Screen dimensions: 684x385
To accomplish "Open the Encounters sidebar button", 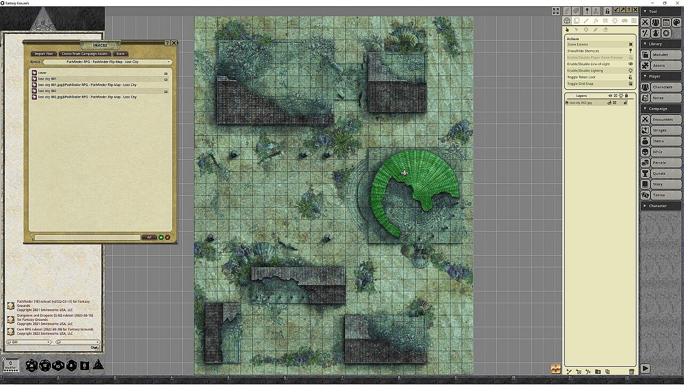I will 661,119.
